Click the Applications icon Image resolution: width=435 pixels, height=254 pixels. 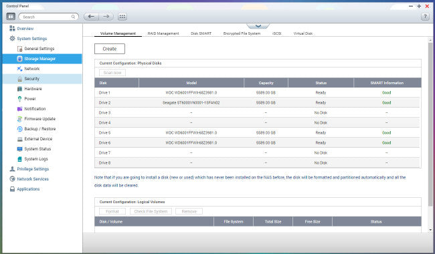coord(12,189)
